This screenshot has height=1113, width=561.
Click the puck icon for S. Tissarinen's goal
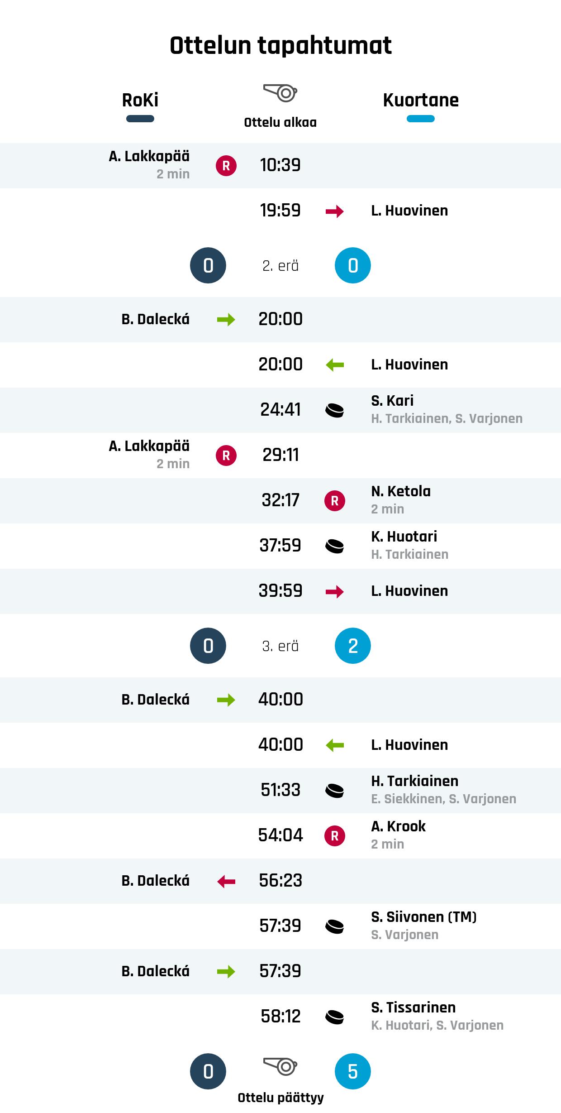click(x=335, y=1017)
